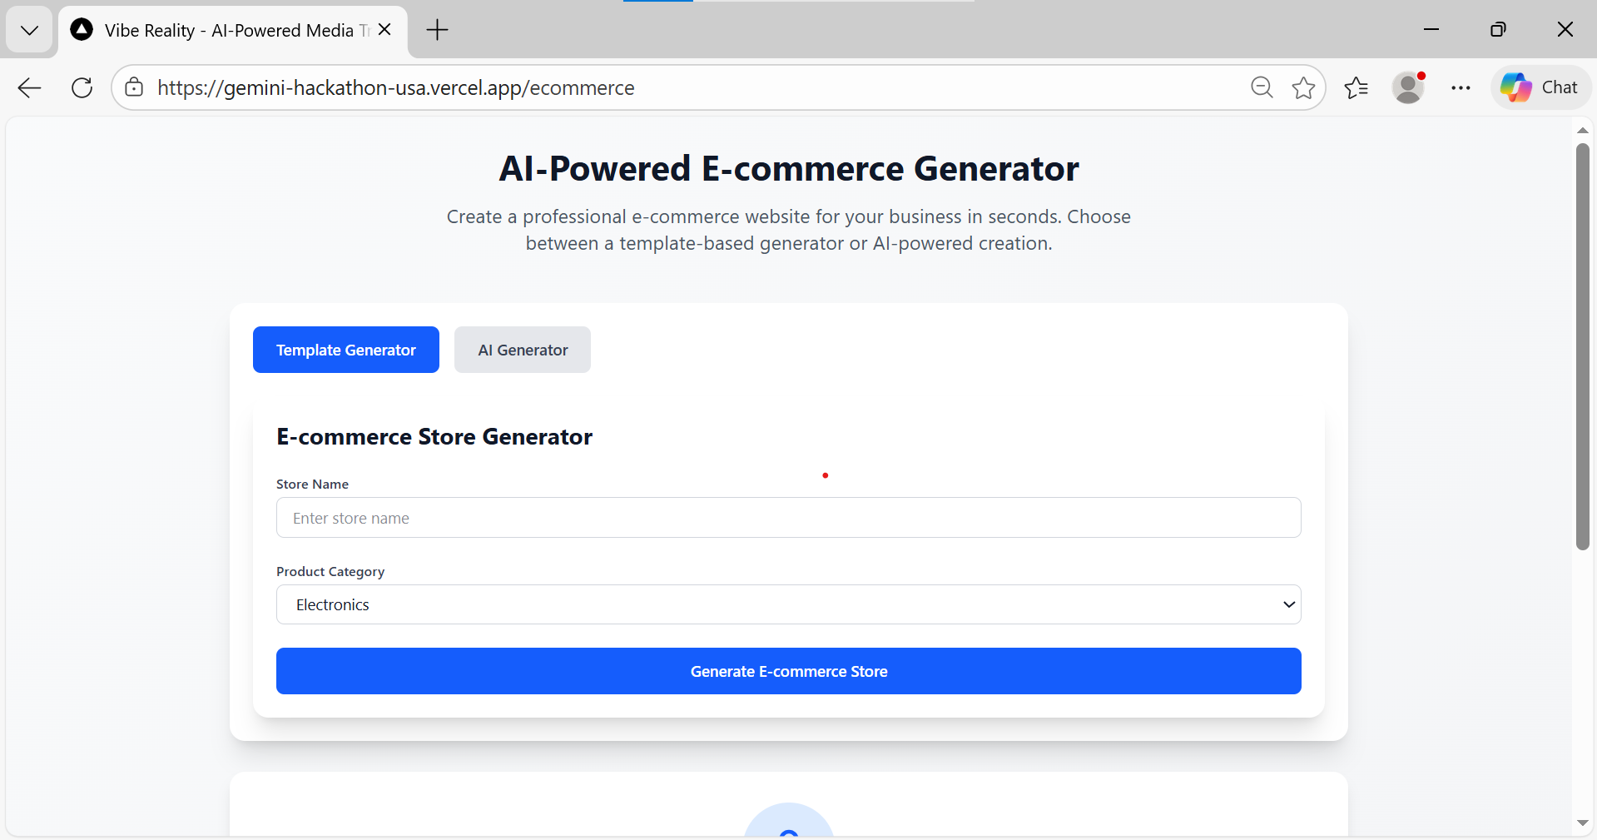Go back with the browser back arrow
This screenshot has height=840, width=1597.
point(29,87)
